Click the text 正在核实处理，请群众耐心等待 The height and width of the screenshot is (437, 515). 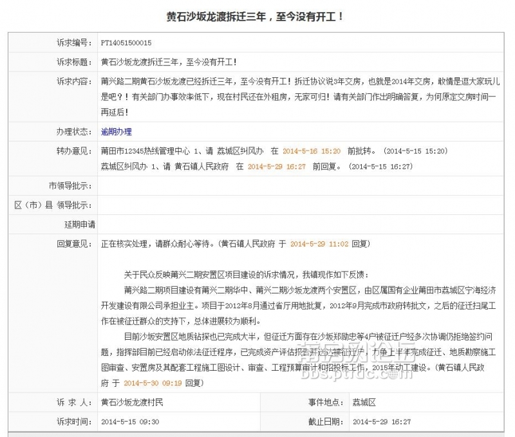pyautogui.click(x=155, y=244)
